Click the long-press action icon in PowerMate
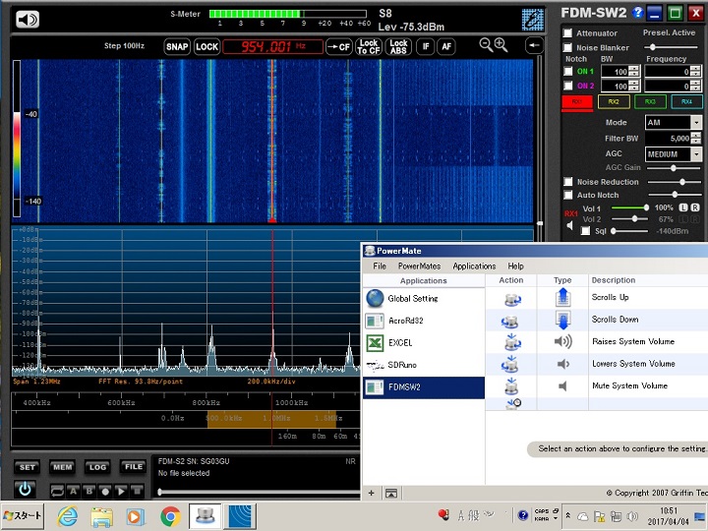Screen dimensions: 708x531 point(513,404)
